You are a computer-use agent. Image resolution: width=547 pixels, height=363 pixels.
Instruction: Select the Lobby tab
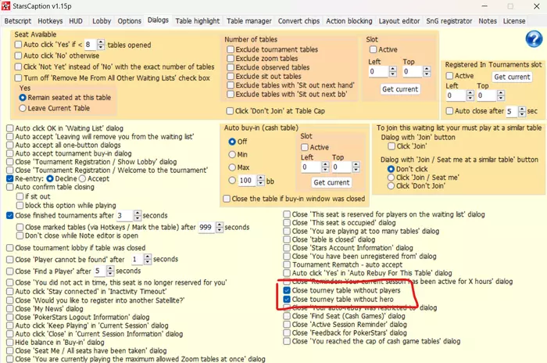(x=102, y=21)
